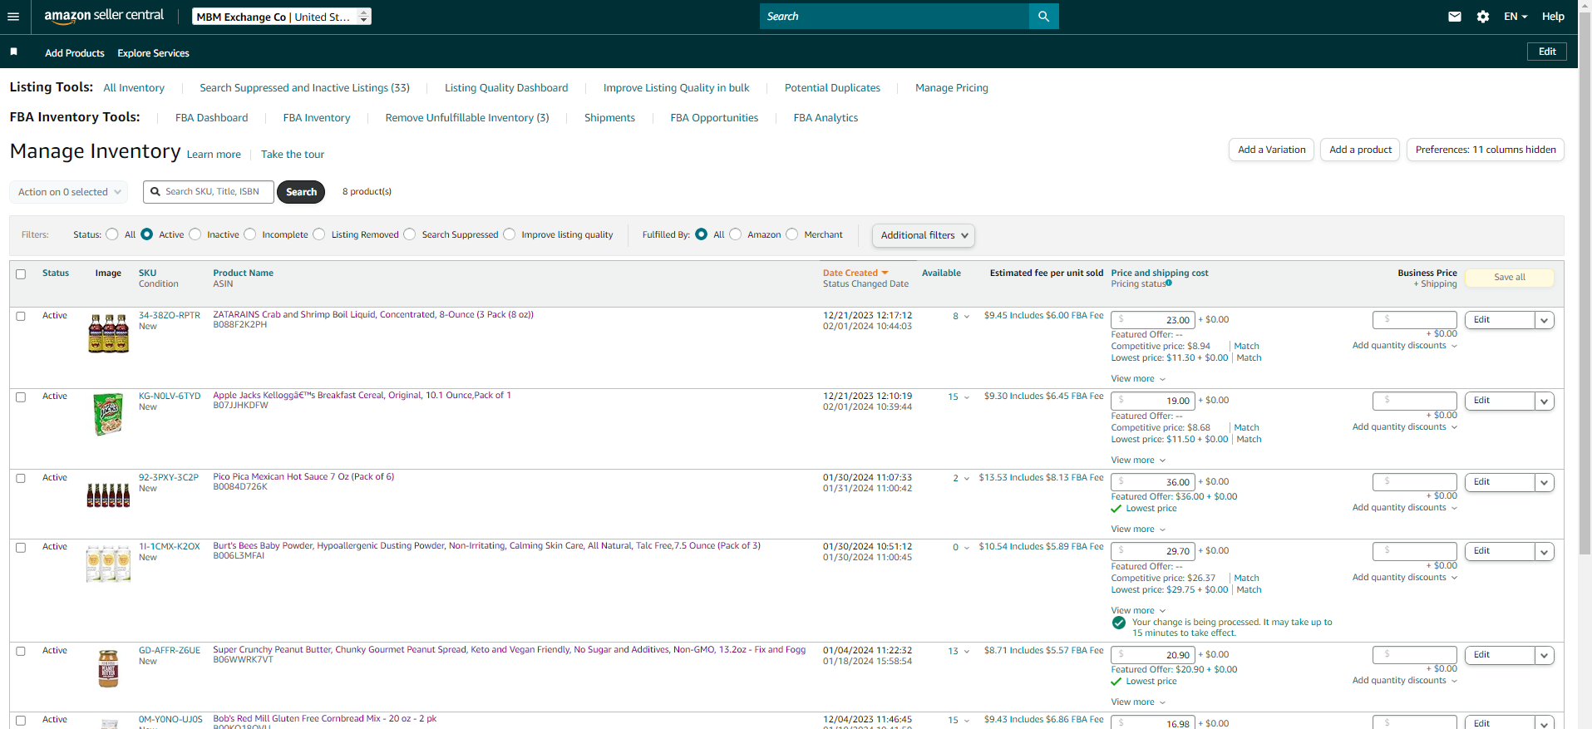Open the marketplace selector MBM Exchange Co
Viewport: 1592px width, 729px height.
pos(282,17)
